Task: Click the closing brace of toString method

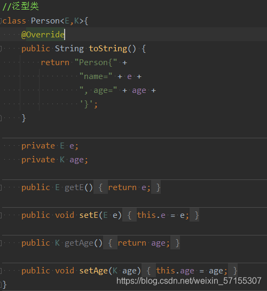Action: pyautogui.click(x=23, y=118)
